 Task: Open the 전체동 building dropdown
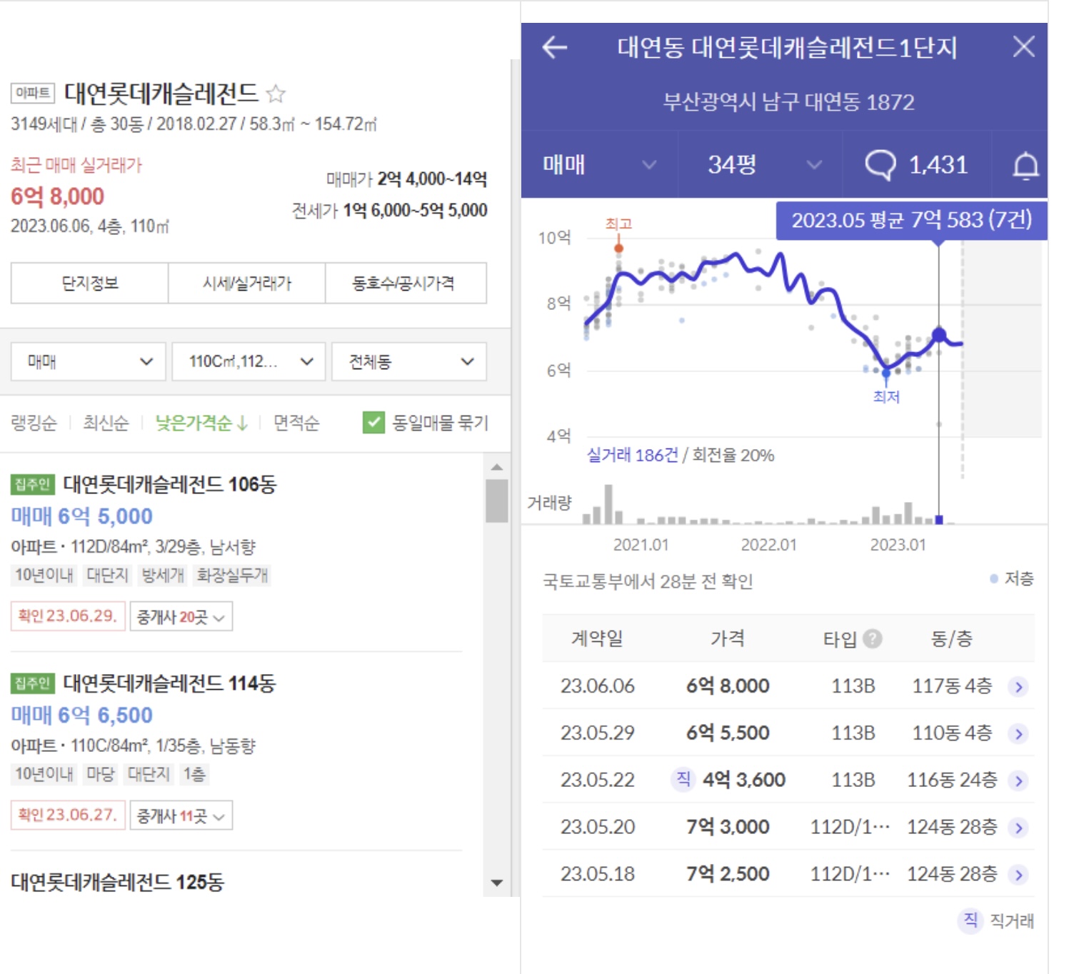pyautogui.click(x=409, y=361)
